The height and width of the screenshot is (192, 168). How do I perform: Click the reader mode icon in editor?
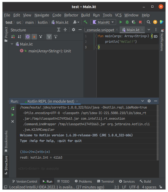[x=156, y=36]
